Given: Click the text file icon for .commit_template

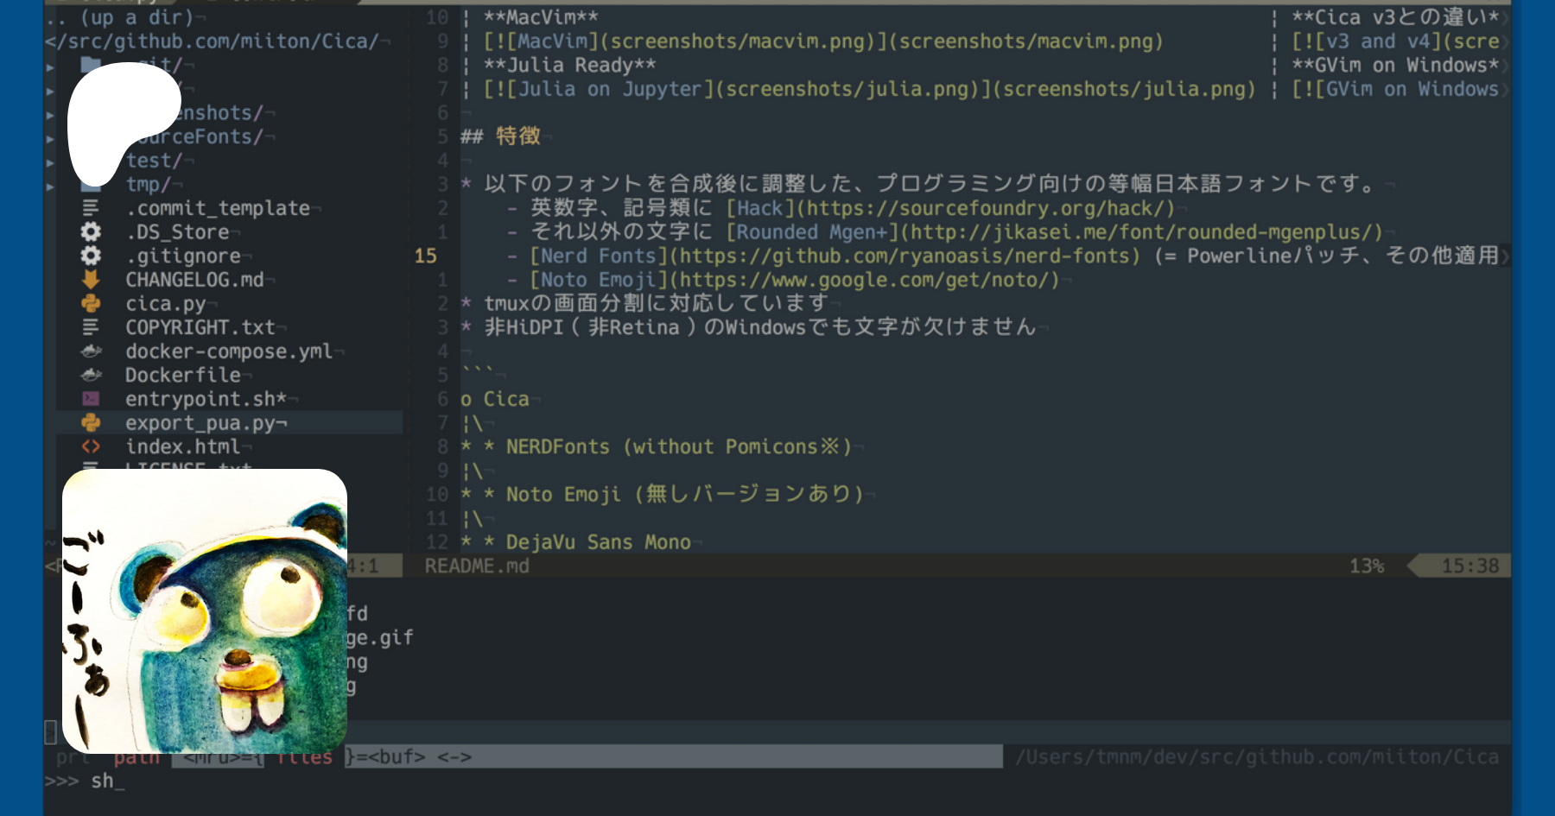Looking at the screenshot, I should point(91,208).
